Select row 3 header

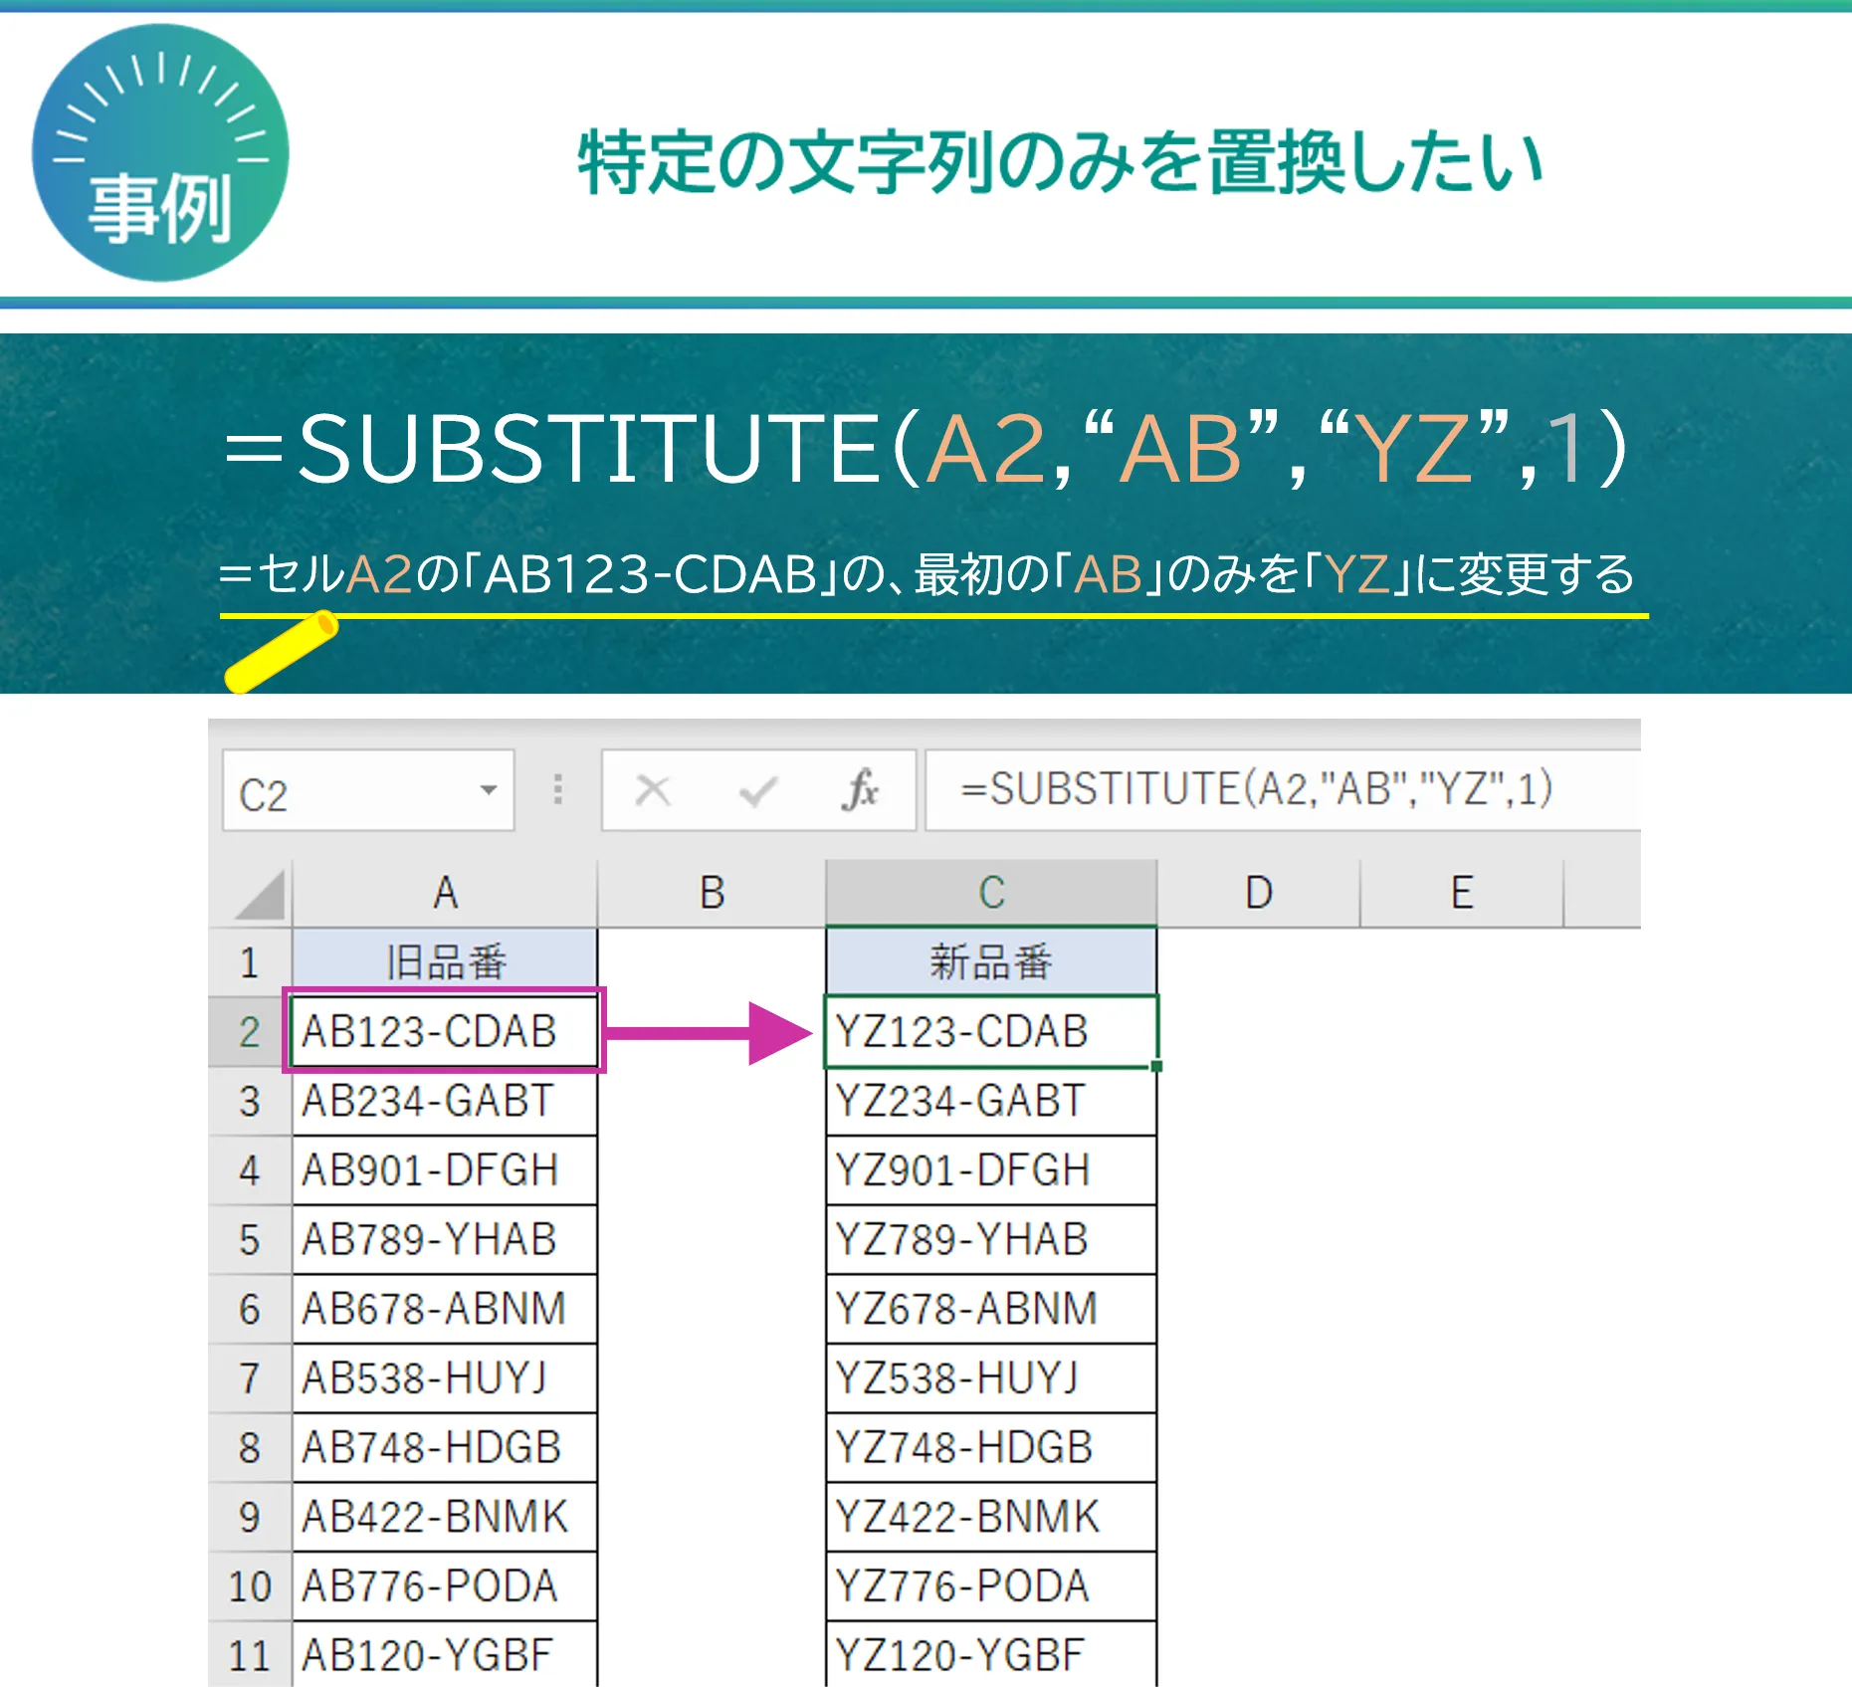pos(250,1102)
